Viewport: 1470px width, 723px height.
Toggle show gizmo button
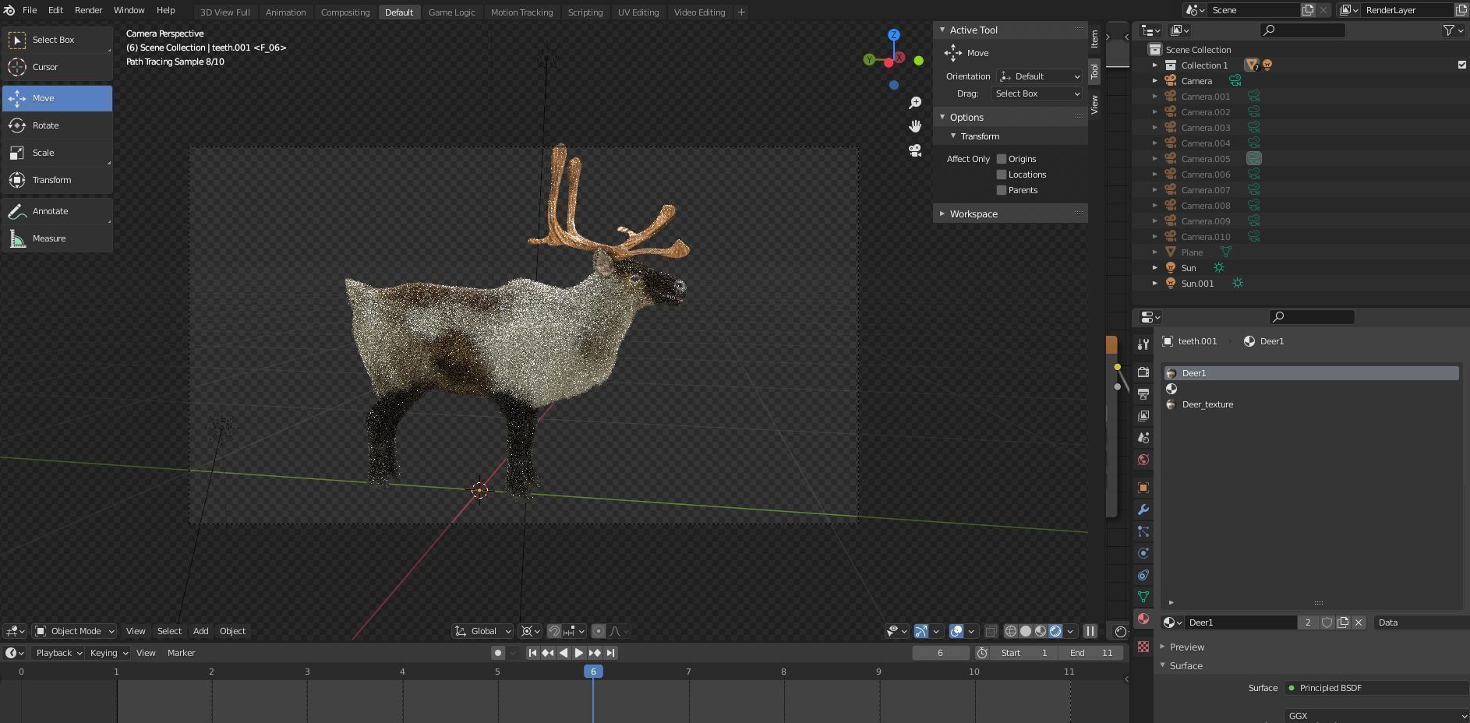921,631
